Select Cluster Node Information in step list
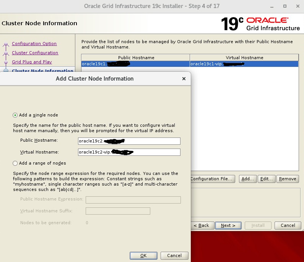This screenshot has width=304, height=262. point(42,71)
